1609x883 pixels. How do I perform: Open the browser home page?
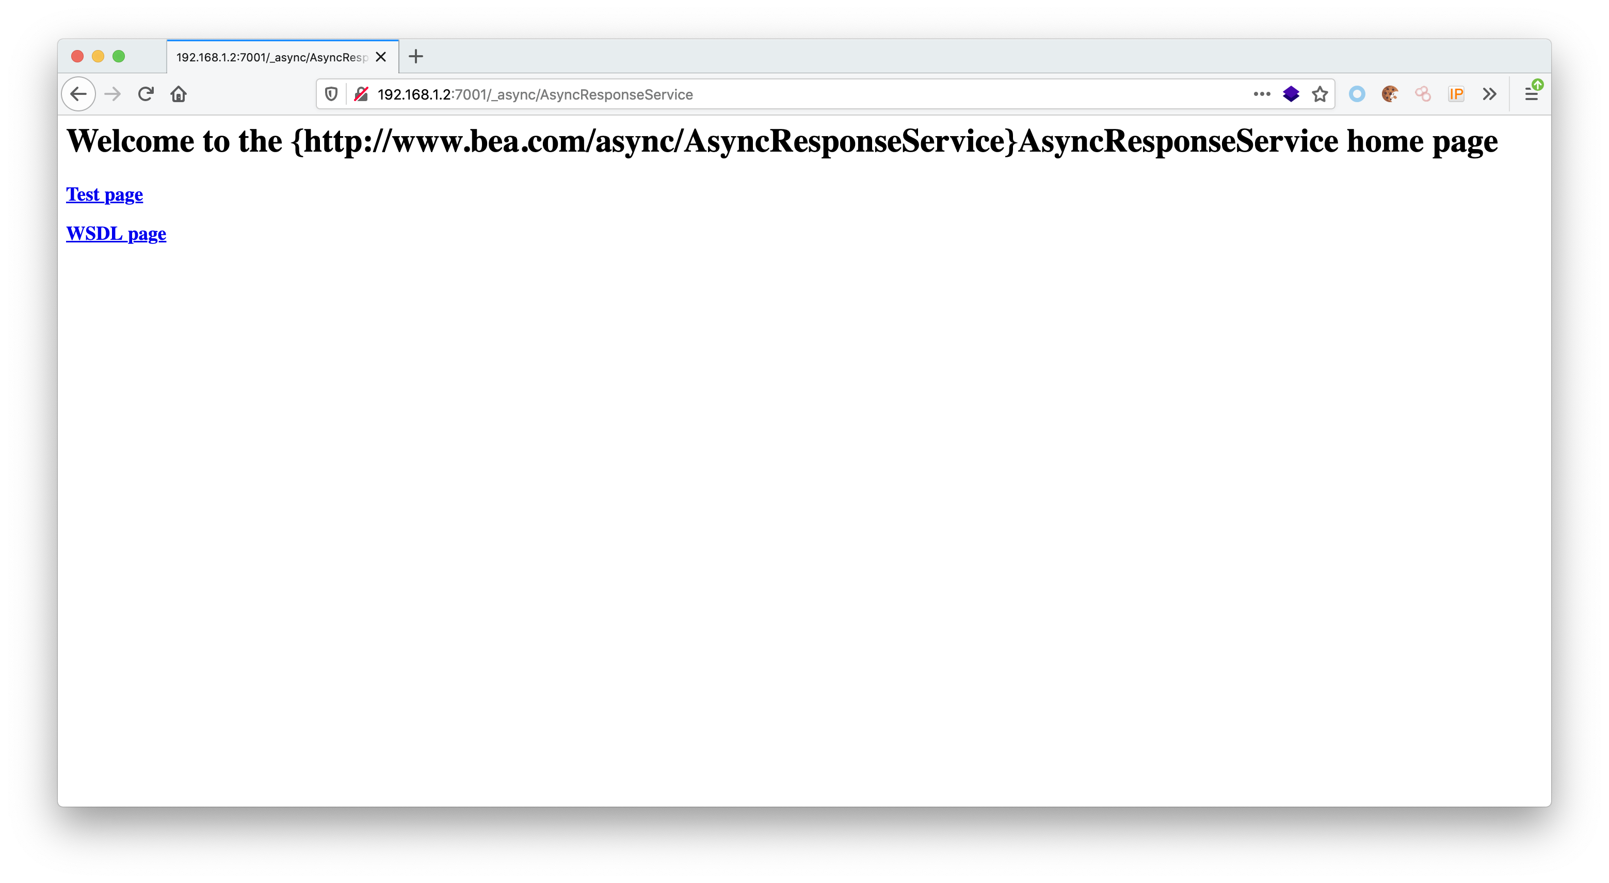(x=179, y=94)
